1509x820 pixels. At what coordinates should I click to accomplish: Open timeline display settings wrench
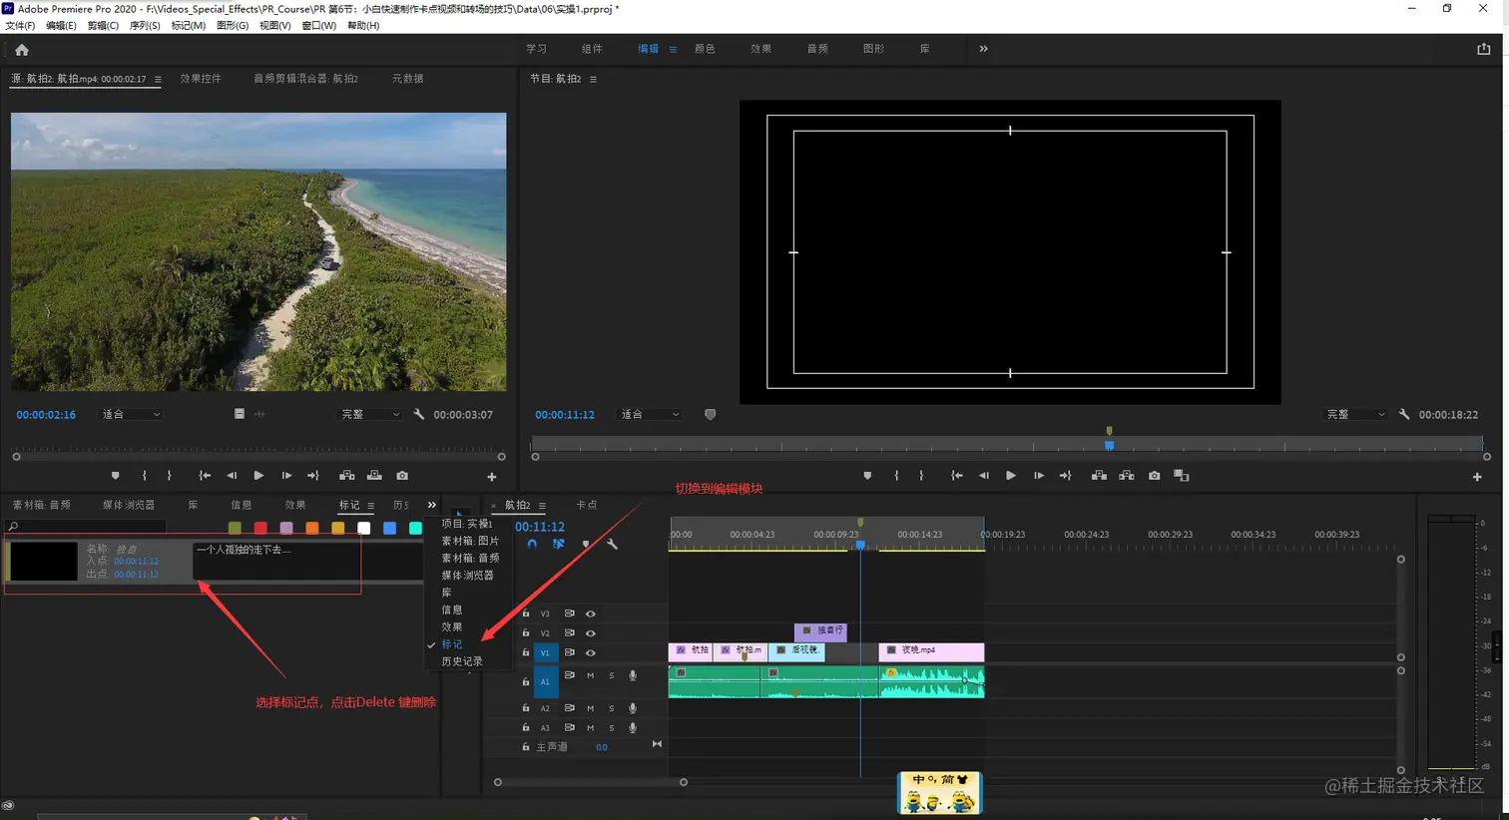coord(612,545)
